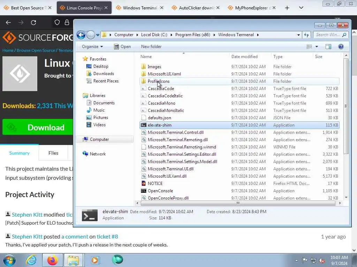This screenshot has height=267, width=357.
Task: Switch to Windows Terminal browser tab
Action: coord(140,8)
